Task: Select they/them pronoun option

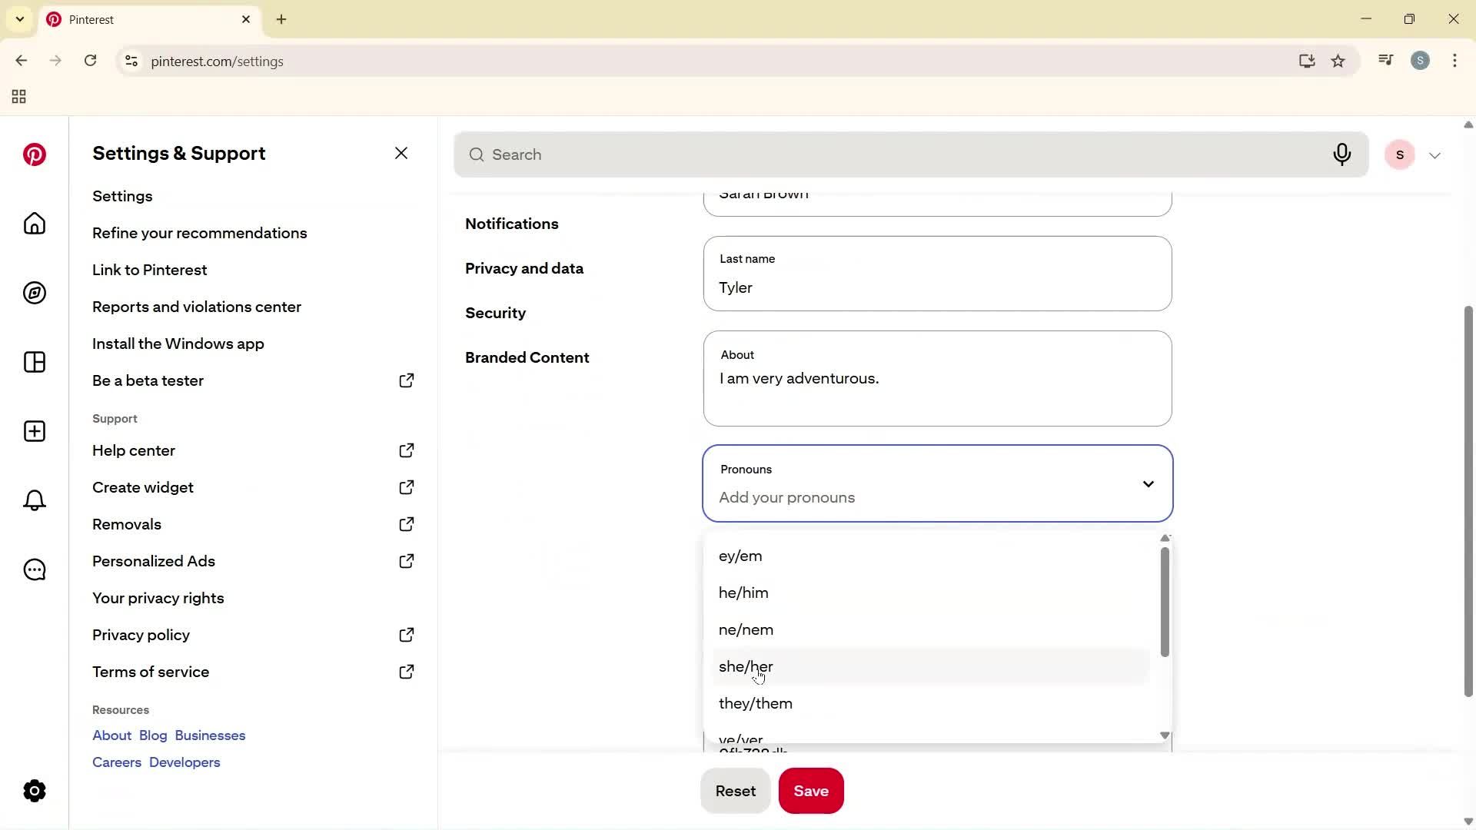Action: tap(755, 703)
